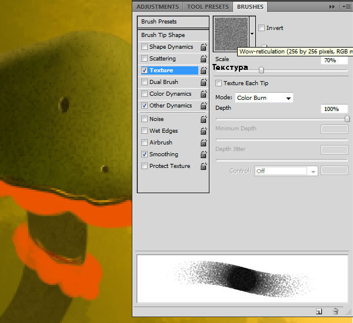Click lock icon next to Scattering

(204, 59)
